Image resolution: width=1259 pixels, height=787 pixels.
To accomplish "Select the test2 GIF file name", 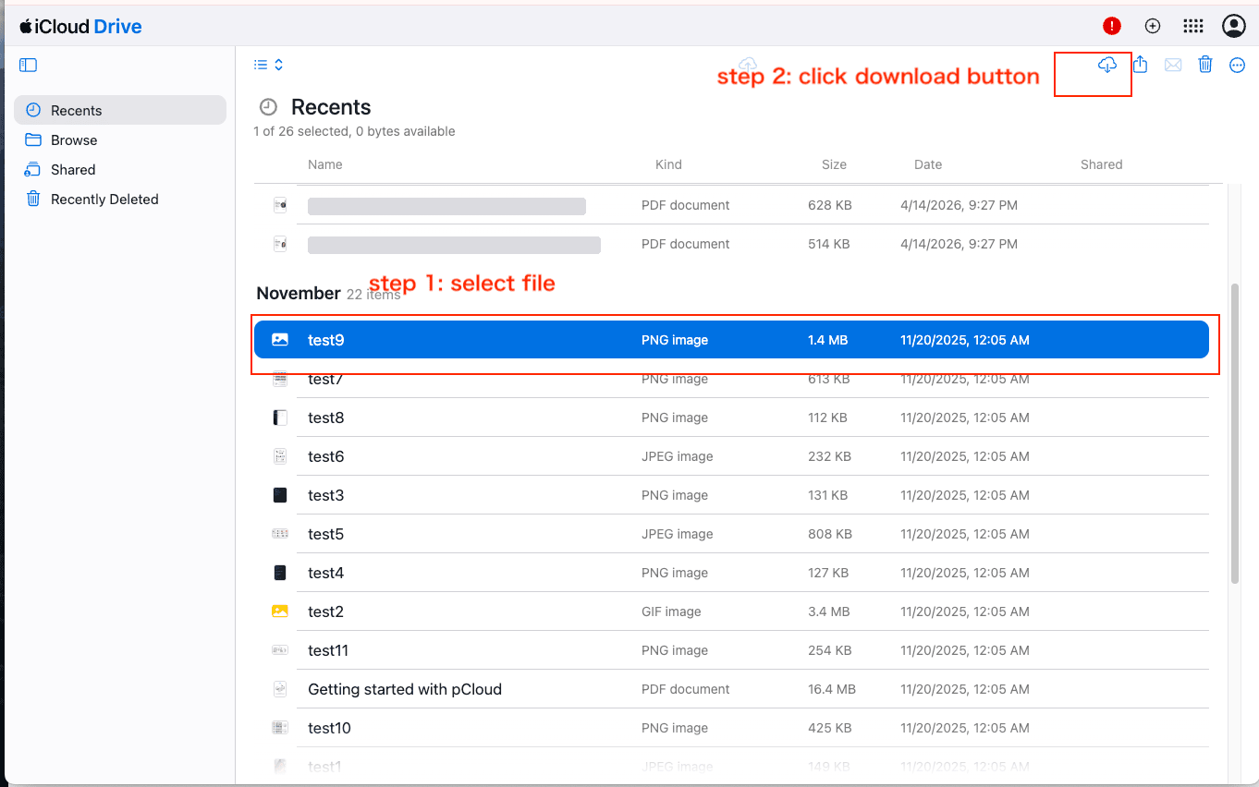I will tap(326, 611).
